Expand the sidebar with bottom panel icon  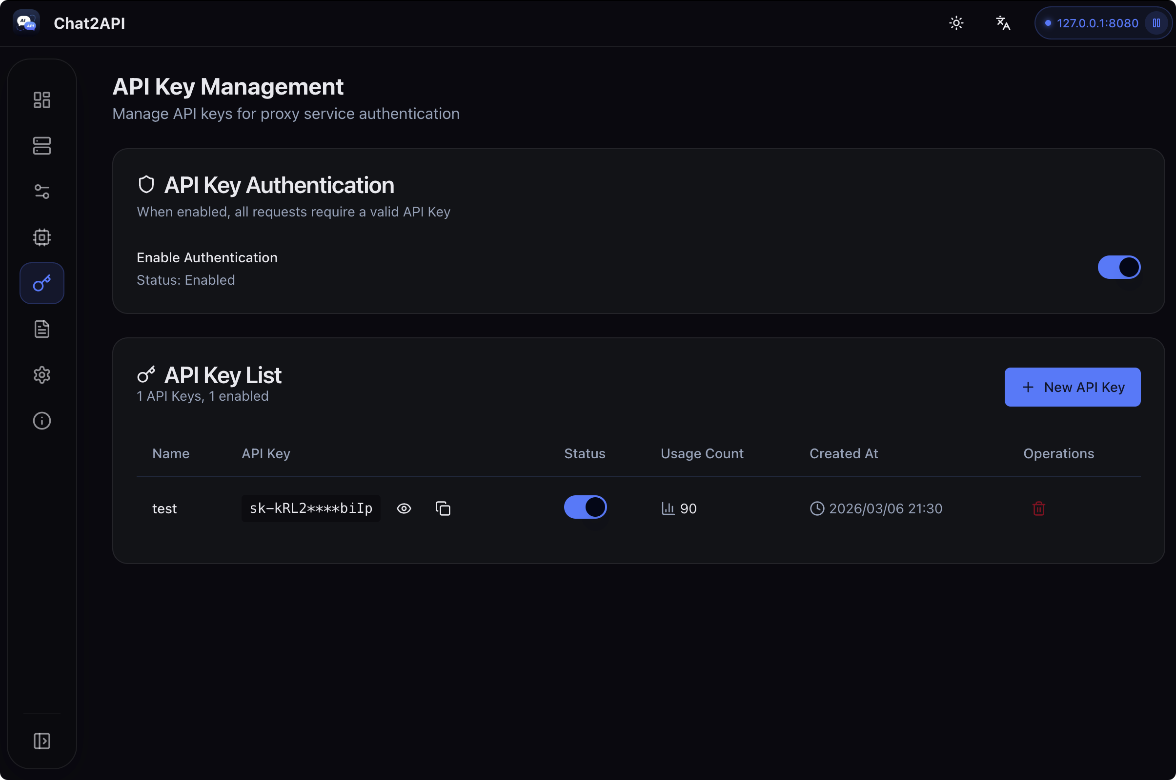(x=42, y=741)
